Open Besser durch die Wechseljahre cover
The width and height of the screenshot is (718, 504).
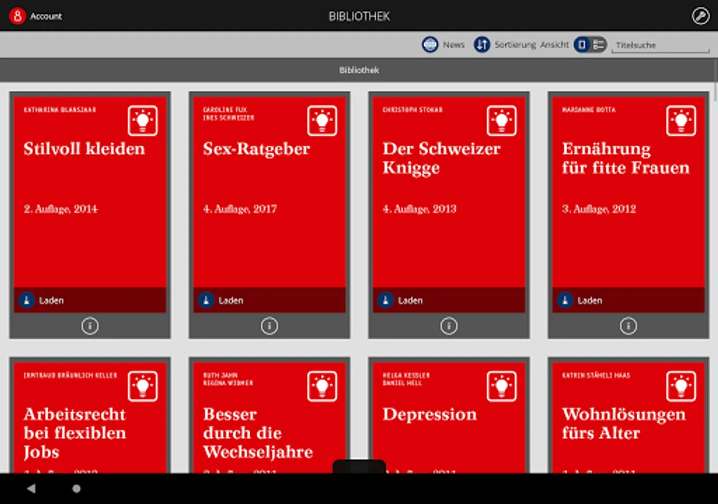pos(269,418)
